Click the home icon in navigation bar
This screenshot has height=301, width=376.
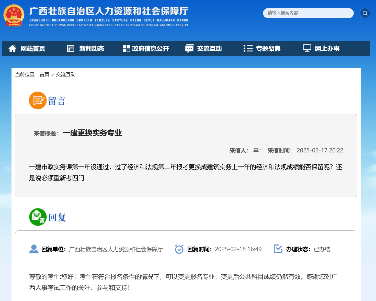(x=12, y=48)
